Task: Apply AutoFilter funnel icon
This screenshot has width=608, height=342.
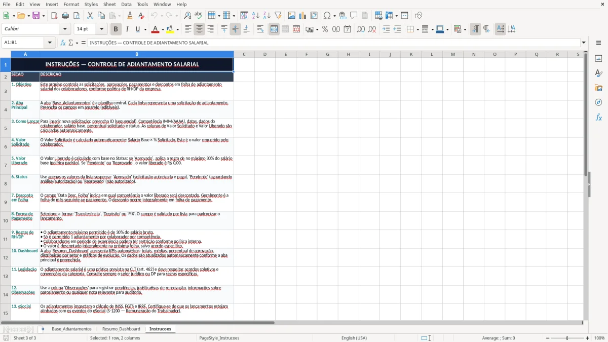Action: pos(278,16)
